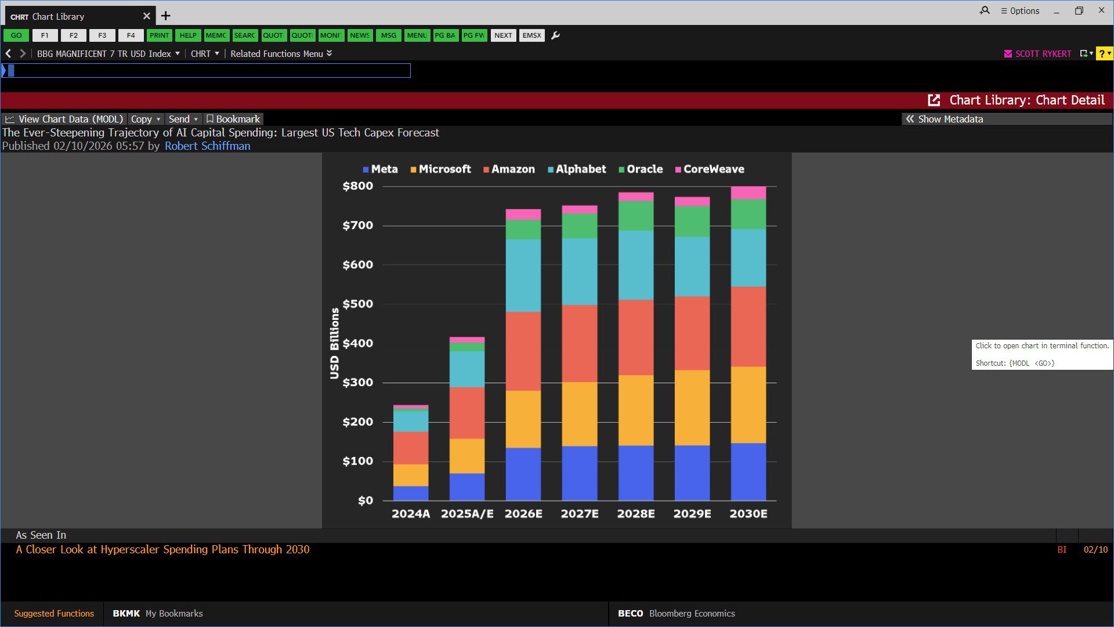Expand BBG MAGNIFICENT 7 TR USD Index dropdown
This screenshot has width=1114, height=627.
(x=108, y=53)
